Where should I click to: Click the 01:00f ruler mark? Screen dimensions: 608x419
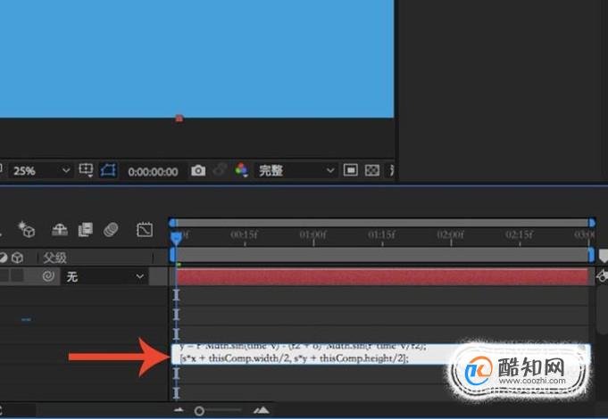(x=312, y=234)
